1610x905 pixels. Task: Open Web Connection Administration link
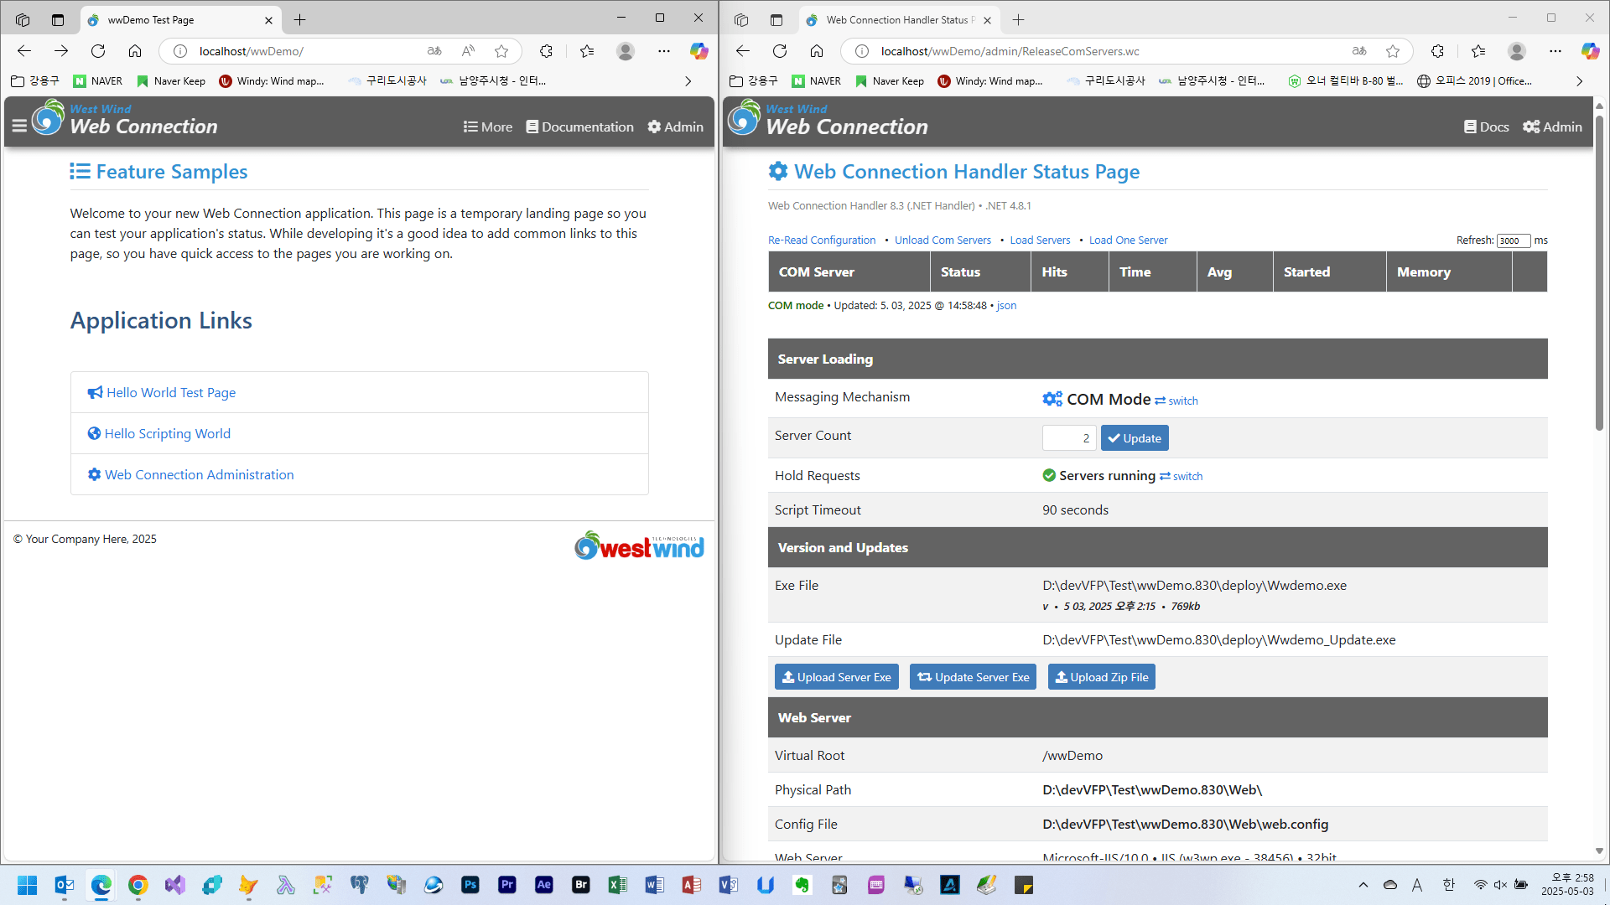pyautogui.click(x=191, y=474)
